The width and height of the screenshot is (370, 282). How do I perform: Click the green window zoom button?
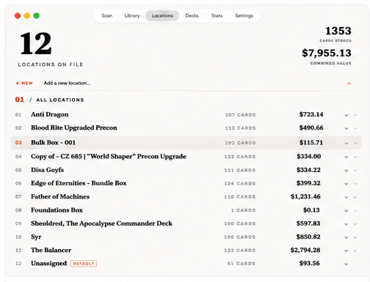(x=37, y=15)
